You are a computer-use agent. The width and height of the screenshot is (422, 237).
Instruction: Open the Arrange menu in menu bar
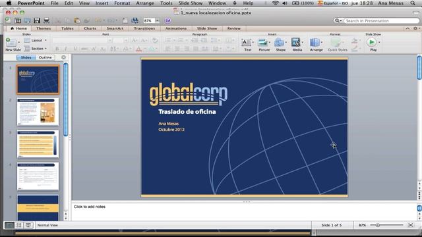(x=145, y=3)
